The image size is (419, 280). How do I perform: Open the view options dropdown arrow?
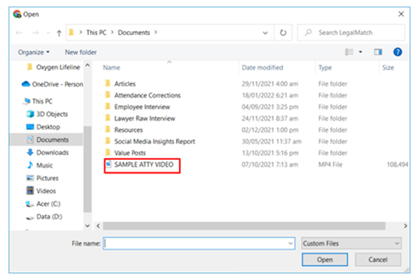coord(361,52)
